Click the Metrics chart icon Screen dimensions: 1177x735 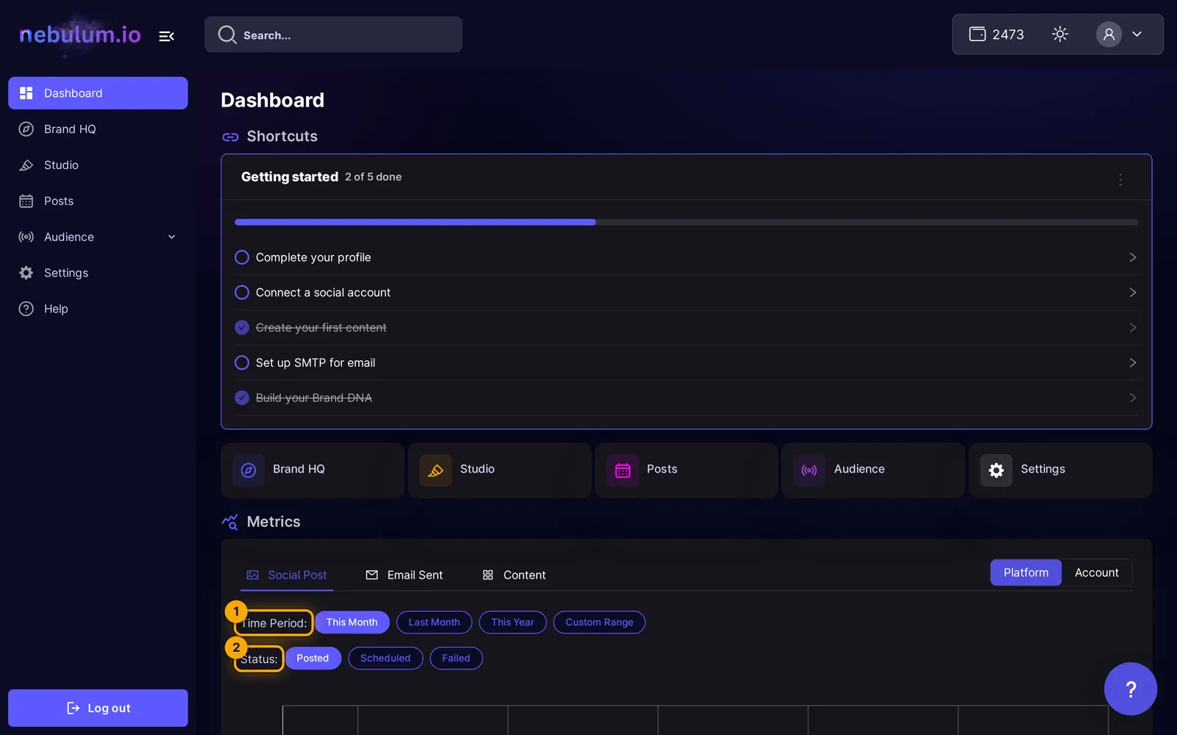230,522
